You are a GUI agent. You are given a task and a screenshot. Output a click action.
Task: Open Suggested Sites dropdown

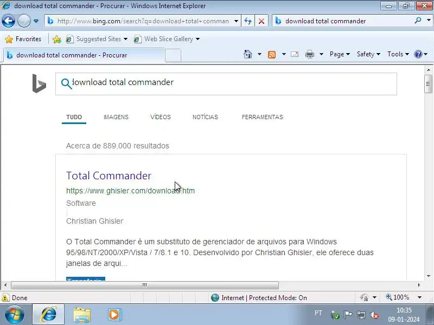point(97,39)
